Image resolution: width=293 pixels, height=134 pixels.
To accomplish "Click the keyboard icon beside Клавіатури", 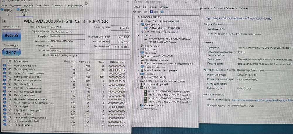I will tap(142, 50).
